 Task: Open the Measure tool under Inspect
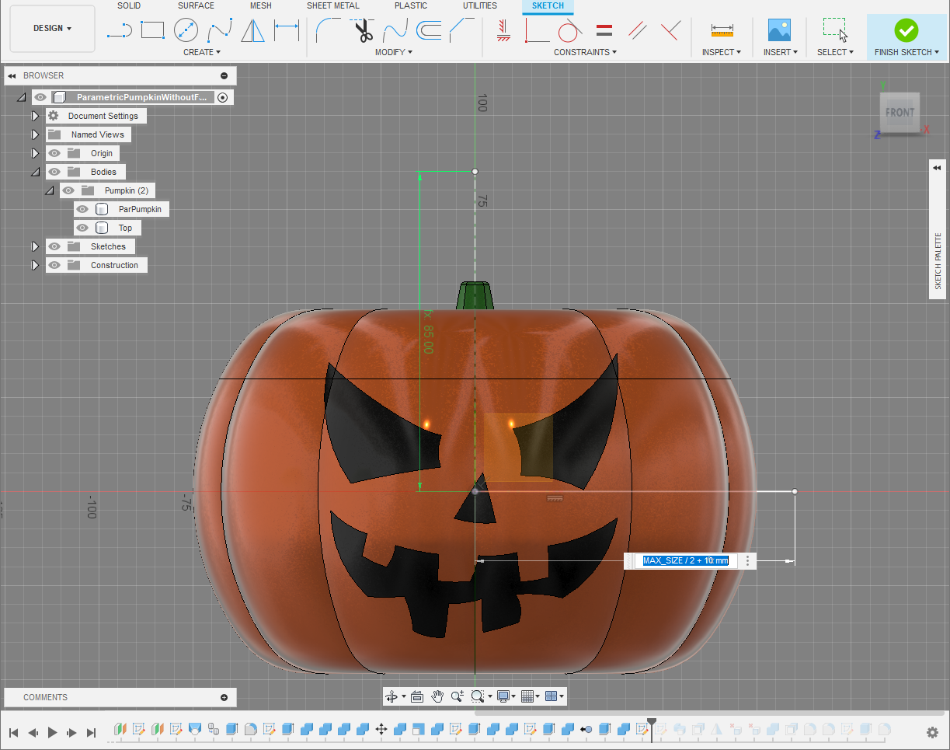coord(722,30)
